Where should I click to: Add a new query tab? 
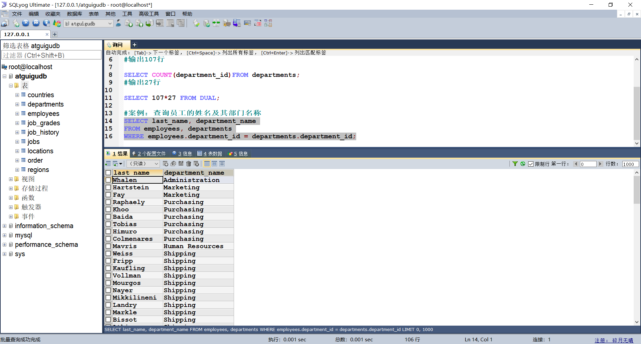(135, 45)
